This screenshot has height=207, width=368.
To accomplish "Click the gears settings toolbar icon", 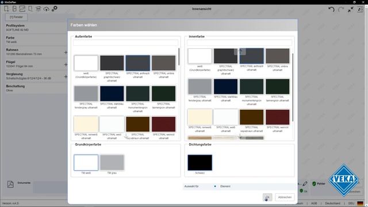I will (55, 9).
